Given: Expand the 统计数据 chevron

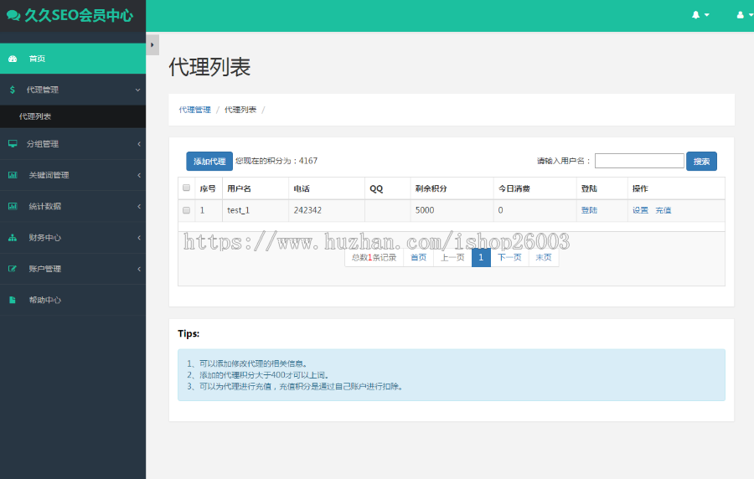Looking at the screenshot, I should 139,206.
